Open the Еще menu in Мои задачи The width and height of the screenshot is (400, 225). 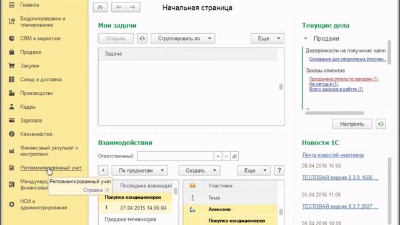point(267,39)
